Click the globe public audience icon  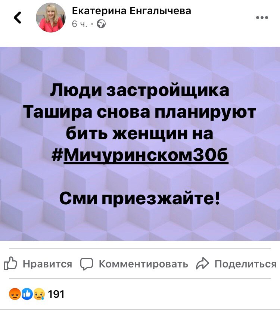tap(101, 24)
